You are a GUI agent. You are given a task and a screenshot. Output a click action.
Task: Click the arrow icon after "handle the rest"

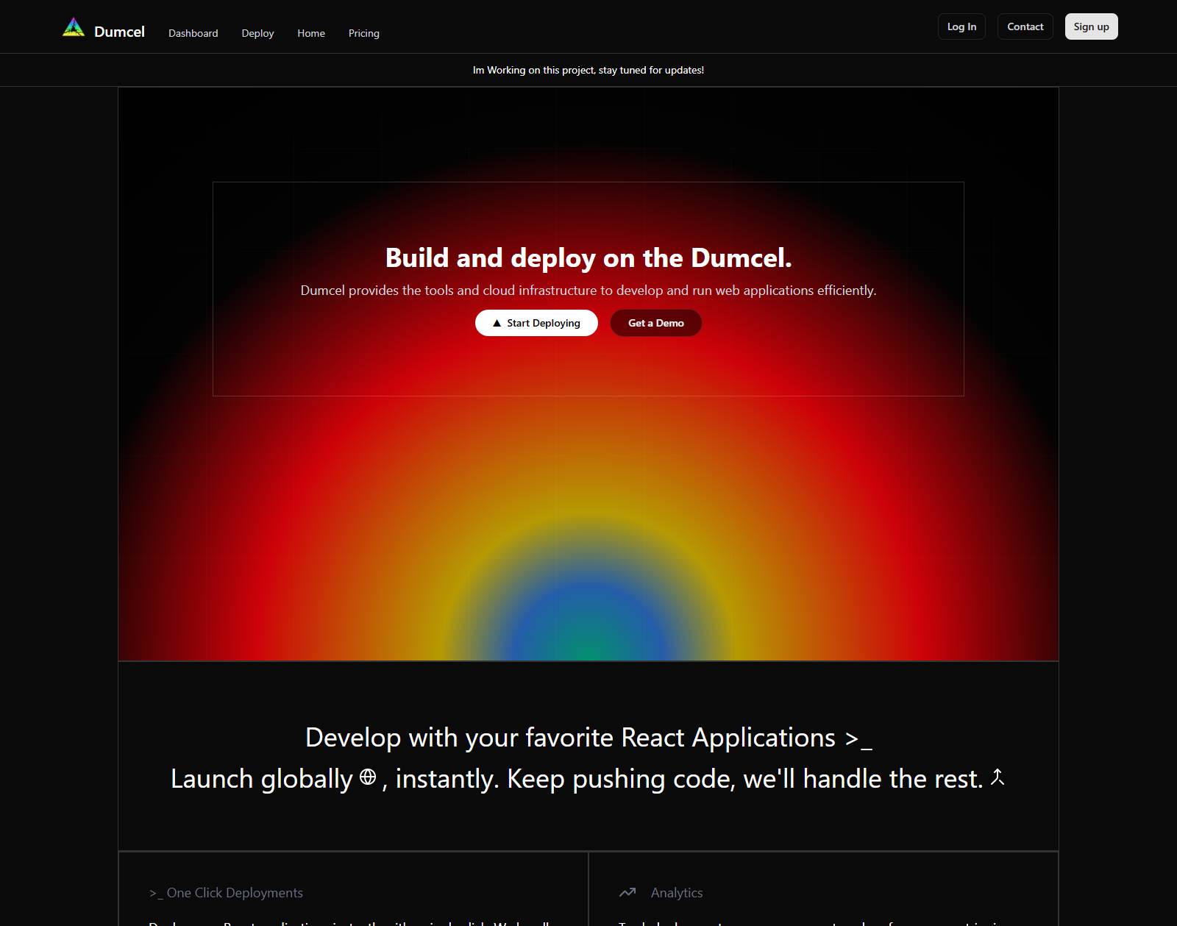click(x=998, y=778)
